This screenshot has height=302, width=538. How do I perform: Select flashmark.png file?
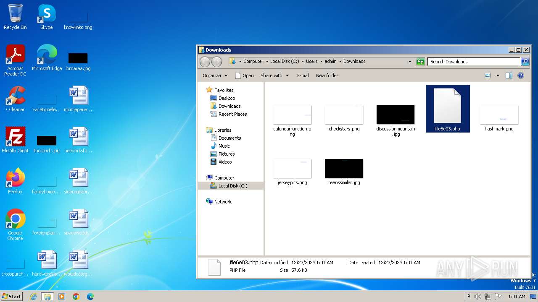(499, 118)
